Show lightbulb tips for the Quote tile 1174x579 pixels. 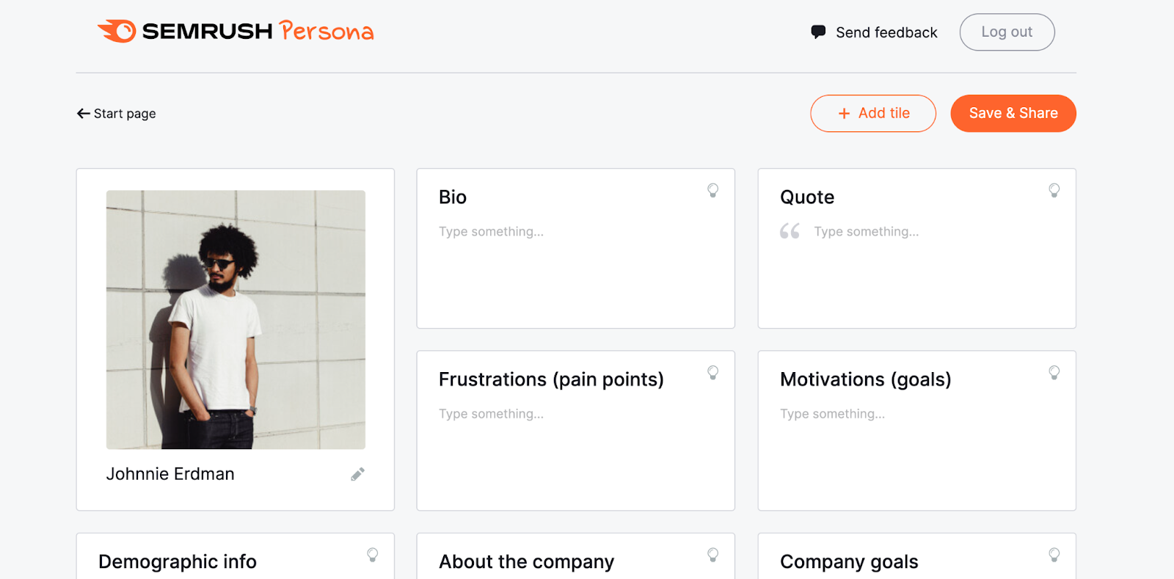tap(1054, 191)
